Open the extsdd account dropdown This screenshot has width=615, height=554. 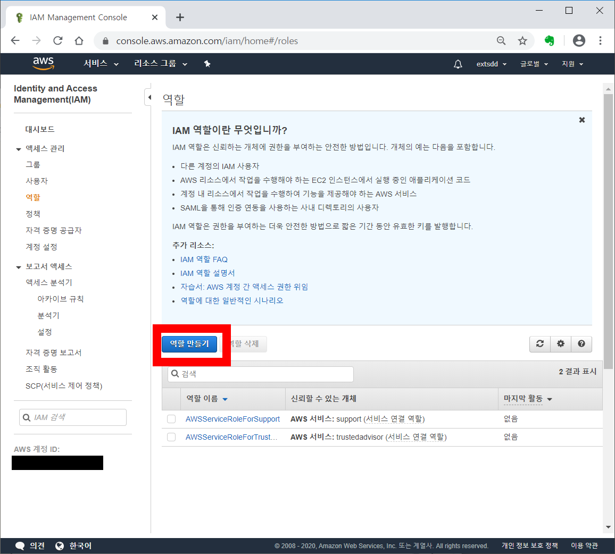[492, 64]
